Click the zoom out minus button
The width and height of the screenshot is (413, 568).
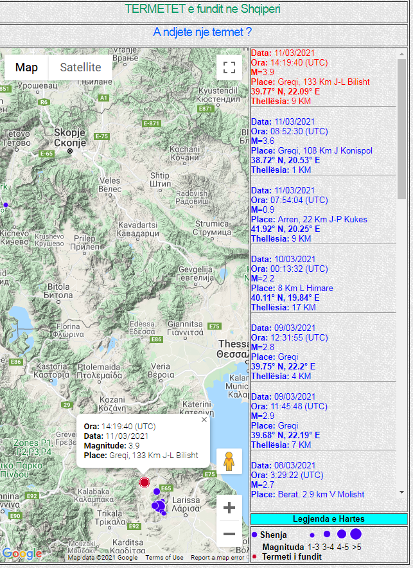229,534
